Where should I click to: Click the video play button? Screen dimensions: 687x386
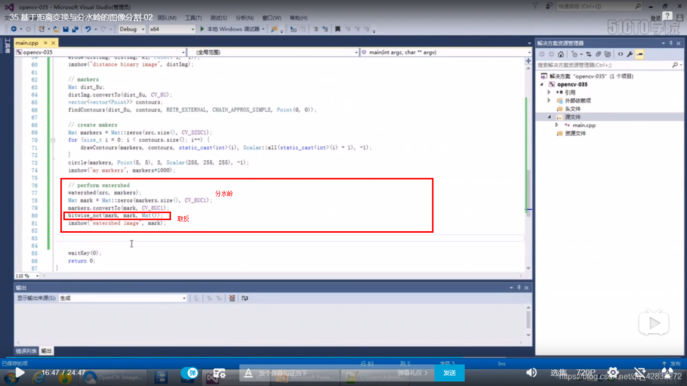tap(20, 372)
